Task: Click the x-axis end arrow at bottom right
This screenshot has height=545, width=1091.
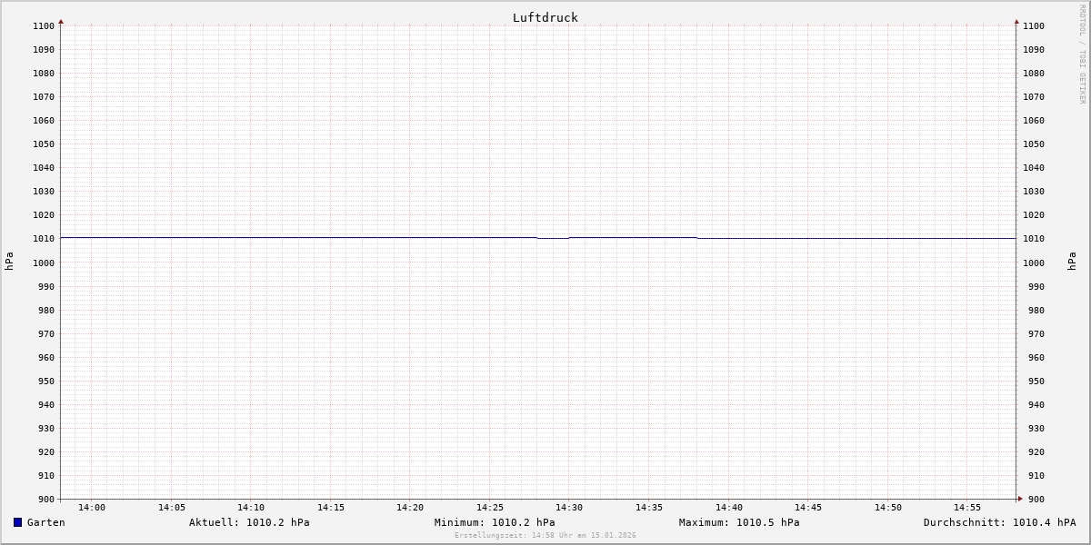Action: pos(1020,498)
